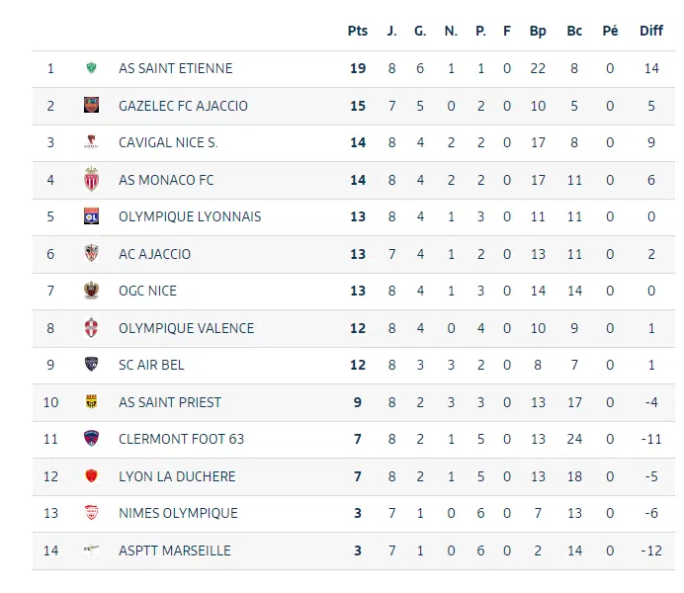This screenshot has height=593, width=684.
Task: Click the Lyon La Duchere club logo
Action: click(x=91, y=476)
